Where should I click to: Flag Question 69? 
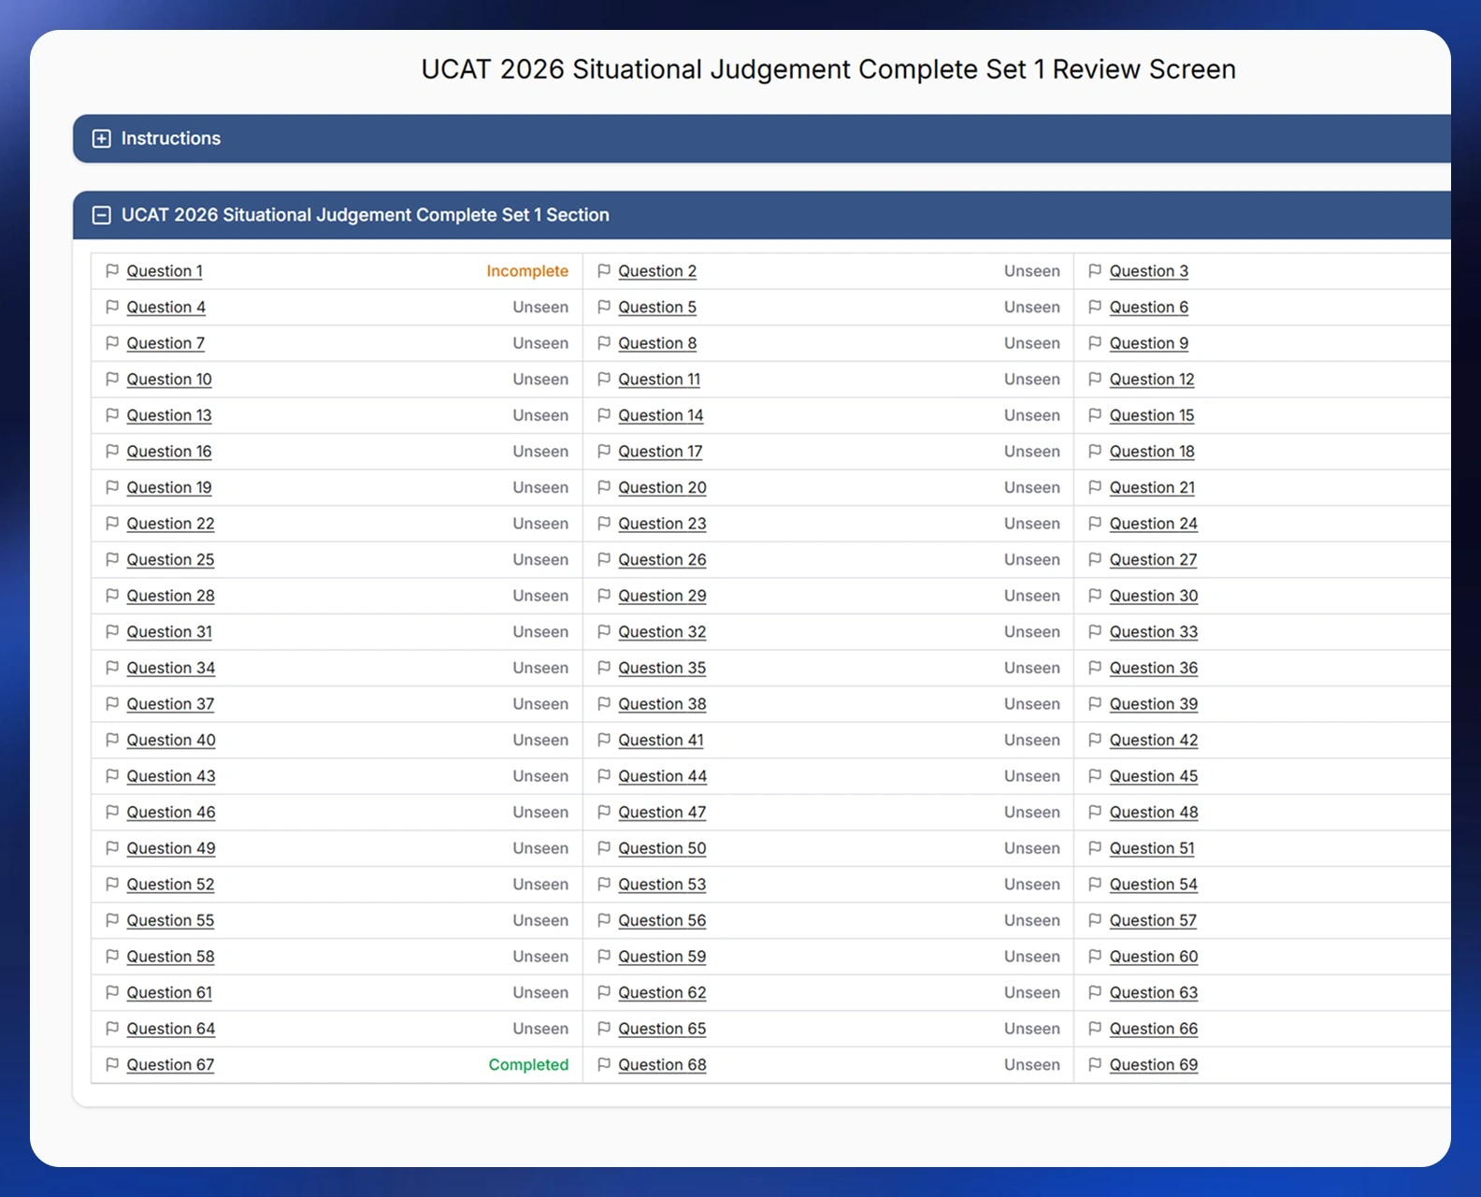coord(1095,1065)
